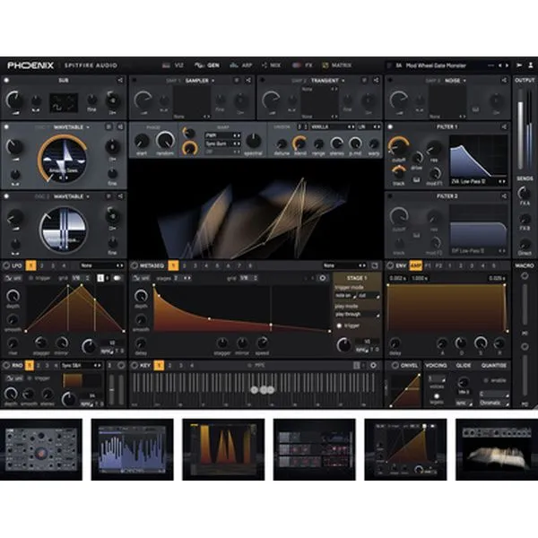This screenshot has width=538, height=538.
Task: Toggle FILTER 2 power button
Action: pos(390,196)
